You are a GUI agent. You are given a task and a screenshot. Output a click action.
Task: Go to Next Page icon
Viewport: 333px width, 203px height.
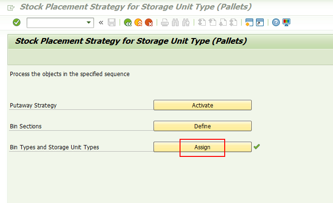point(223,22)
